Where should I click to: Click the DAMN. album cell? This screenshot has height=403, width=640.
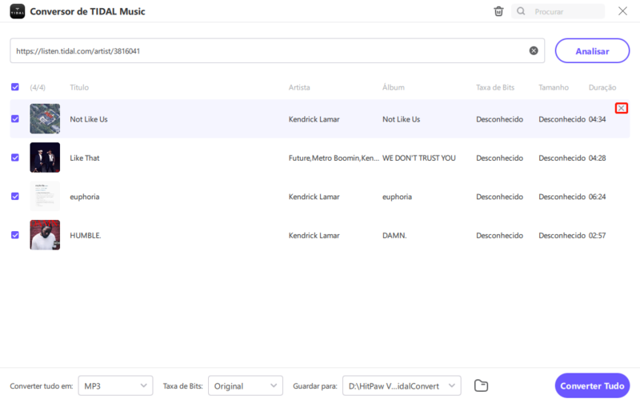(x=394, y=235)
